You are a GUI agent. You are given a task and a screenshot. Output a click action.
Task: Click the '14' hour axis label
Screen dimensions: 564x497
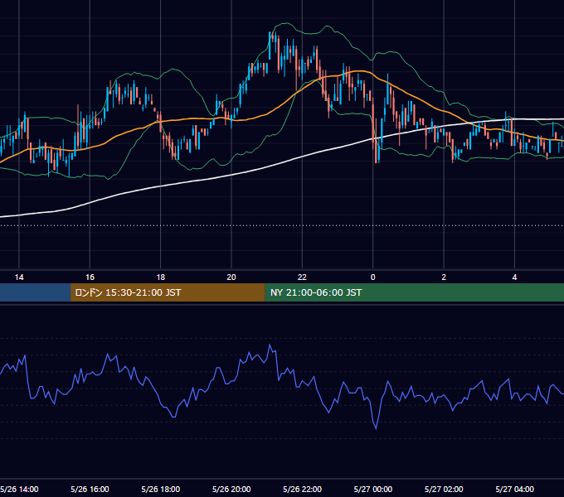tap(19, 277)
